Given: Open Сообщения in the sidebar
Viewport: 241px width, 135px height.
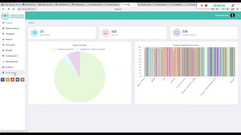Looking at the screenshot, I should [11, 56].
